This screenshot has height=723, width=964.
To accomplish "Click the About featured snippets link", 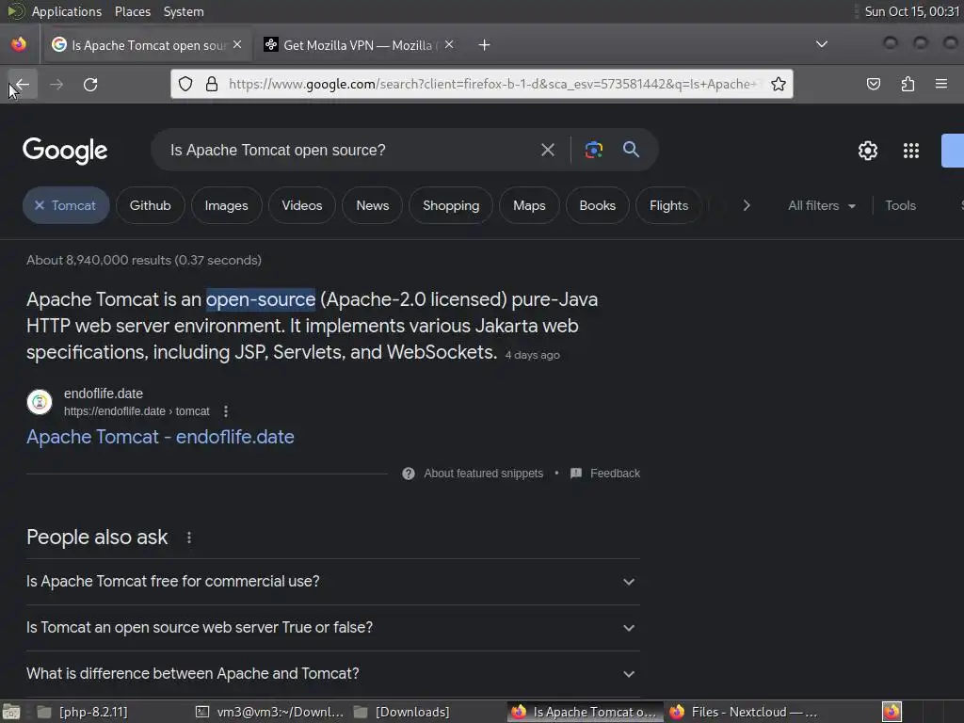I will pyautogui.click(x=483, y=474).
